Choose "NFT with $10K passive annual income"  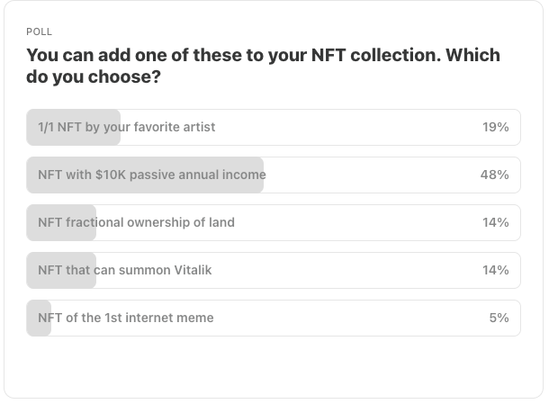[x=274, y=175]
